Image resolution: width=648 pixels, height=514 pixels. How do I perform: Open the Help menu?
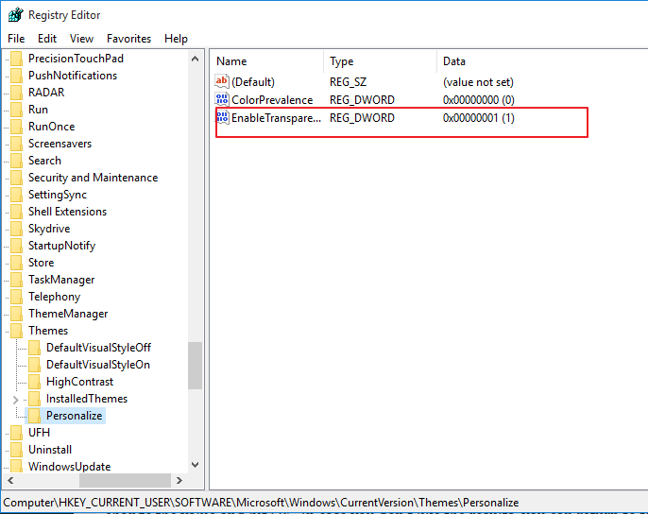(176, 39)
